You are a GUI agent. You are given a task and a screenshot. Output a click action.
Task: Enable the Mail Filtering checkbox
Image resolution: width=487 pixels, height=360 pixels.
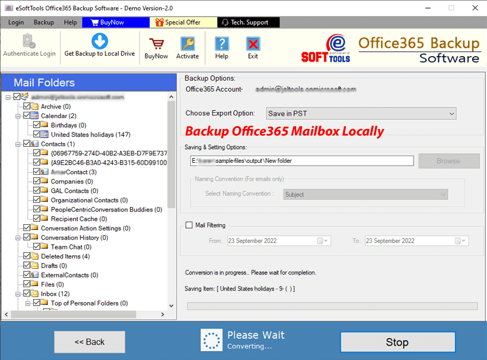tap(189, 226)
